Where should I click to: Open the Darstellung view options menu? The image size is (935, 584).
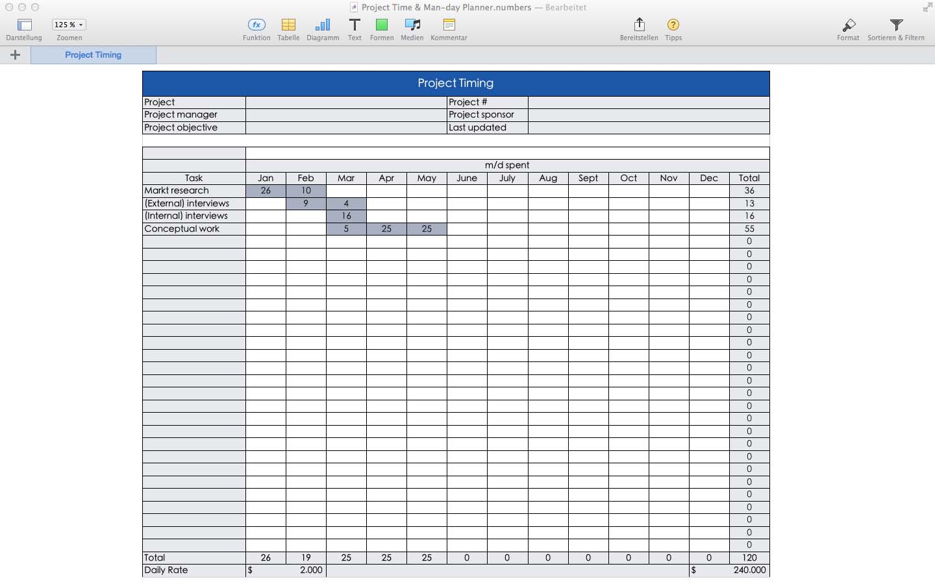[24, 25]
